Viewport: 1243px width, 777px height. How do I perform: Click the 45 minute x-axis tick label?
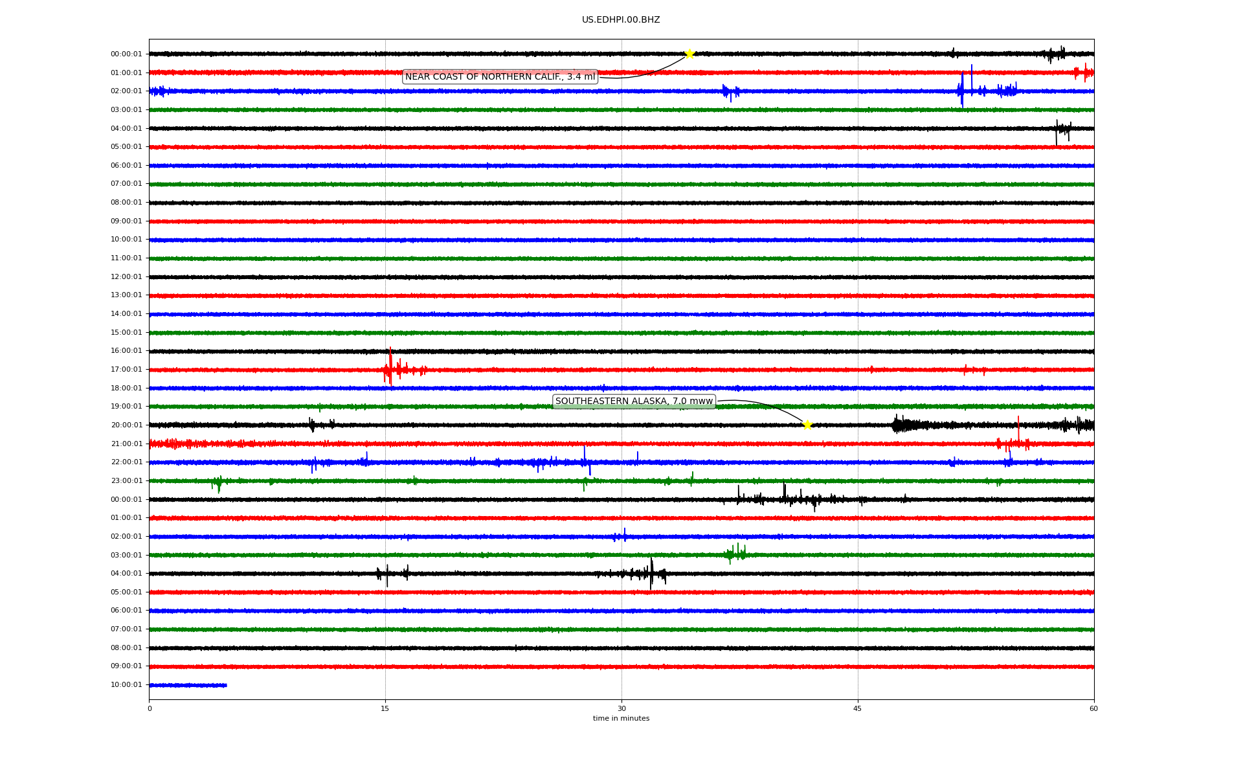(858, 708)
